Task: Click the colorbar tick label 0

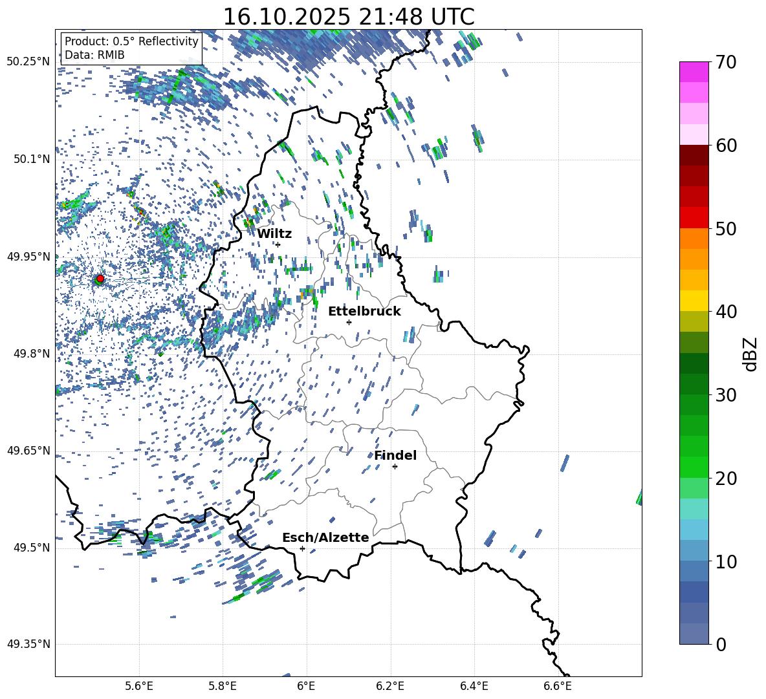Action: [x=721, y=644]
